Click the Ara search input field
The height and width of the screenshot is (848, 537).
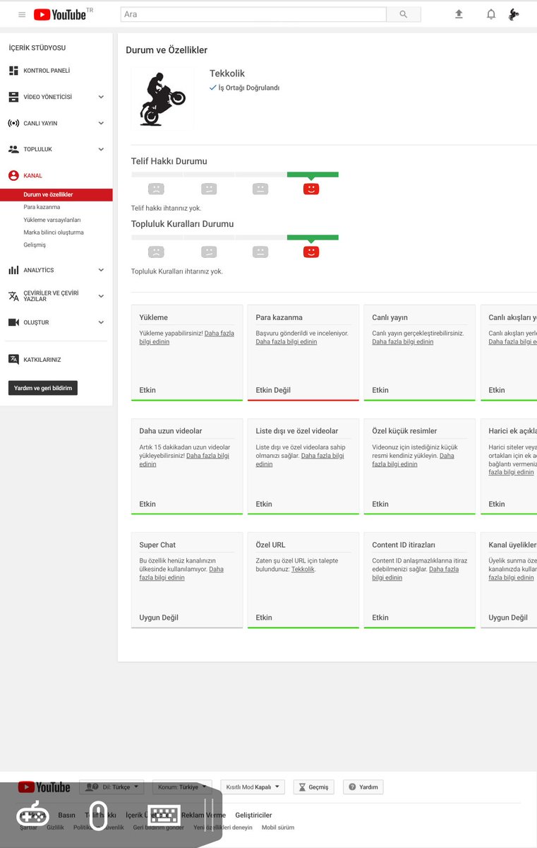click(x=253, y=14)
